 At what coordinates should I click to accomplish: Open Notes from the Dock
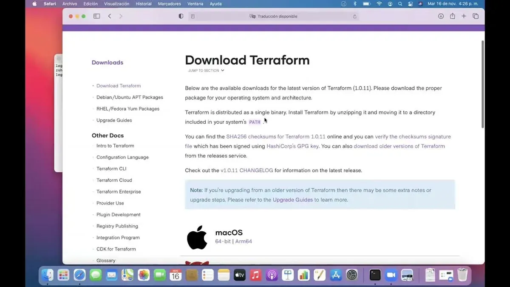[x=224, y=275]
